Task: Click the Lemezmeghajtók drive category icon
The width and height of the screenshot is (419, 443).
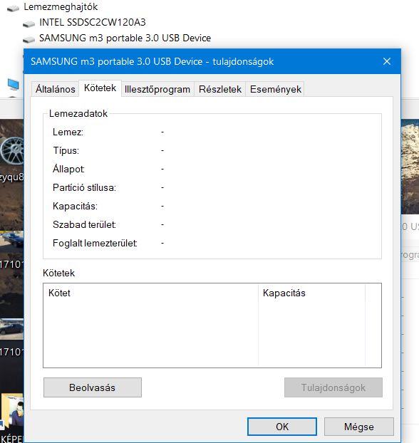Action: 14,9
